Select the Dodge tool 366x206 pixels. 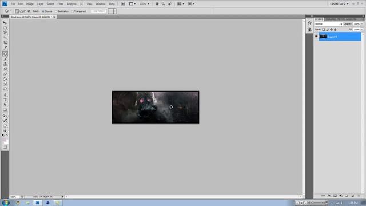5,89
